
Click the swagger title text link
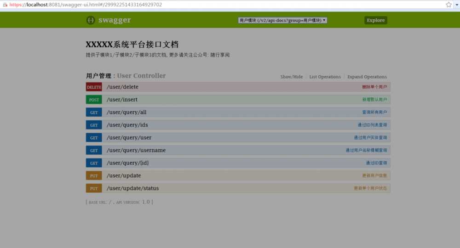click(115, 20)
